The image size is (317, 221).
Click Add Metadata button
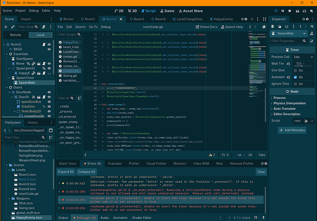click(292, 130)
